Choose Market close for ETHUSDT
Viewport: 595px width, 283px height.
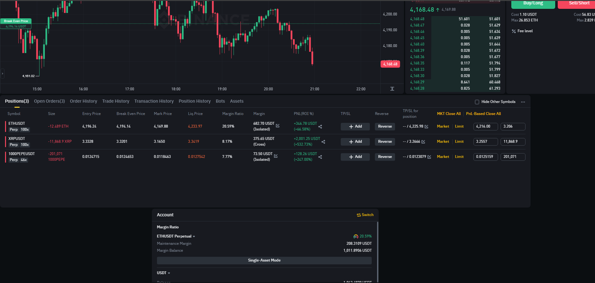[x=443, y=126]
